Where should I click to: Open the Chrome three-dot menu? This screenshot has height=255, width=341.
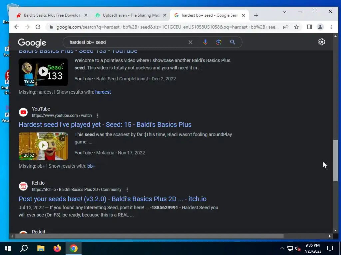coord(331,27)
